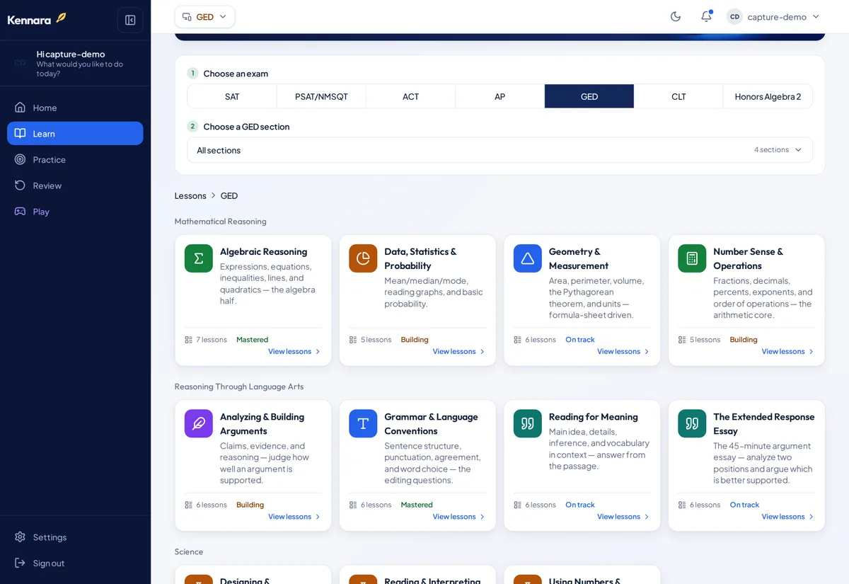849x584 pixels.
Task: Click the Kennara logo
Action: [x=36, y=19]
